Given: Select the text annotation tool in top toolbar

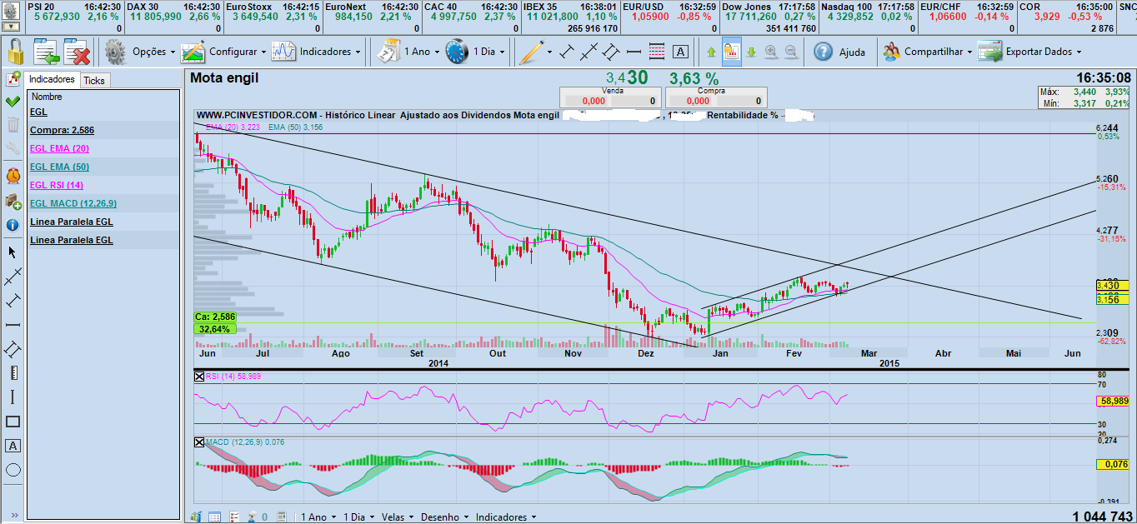Looking at the screenshot, I should point(680,52).
